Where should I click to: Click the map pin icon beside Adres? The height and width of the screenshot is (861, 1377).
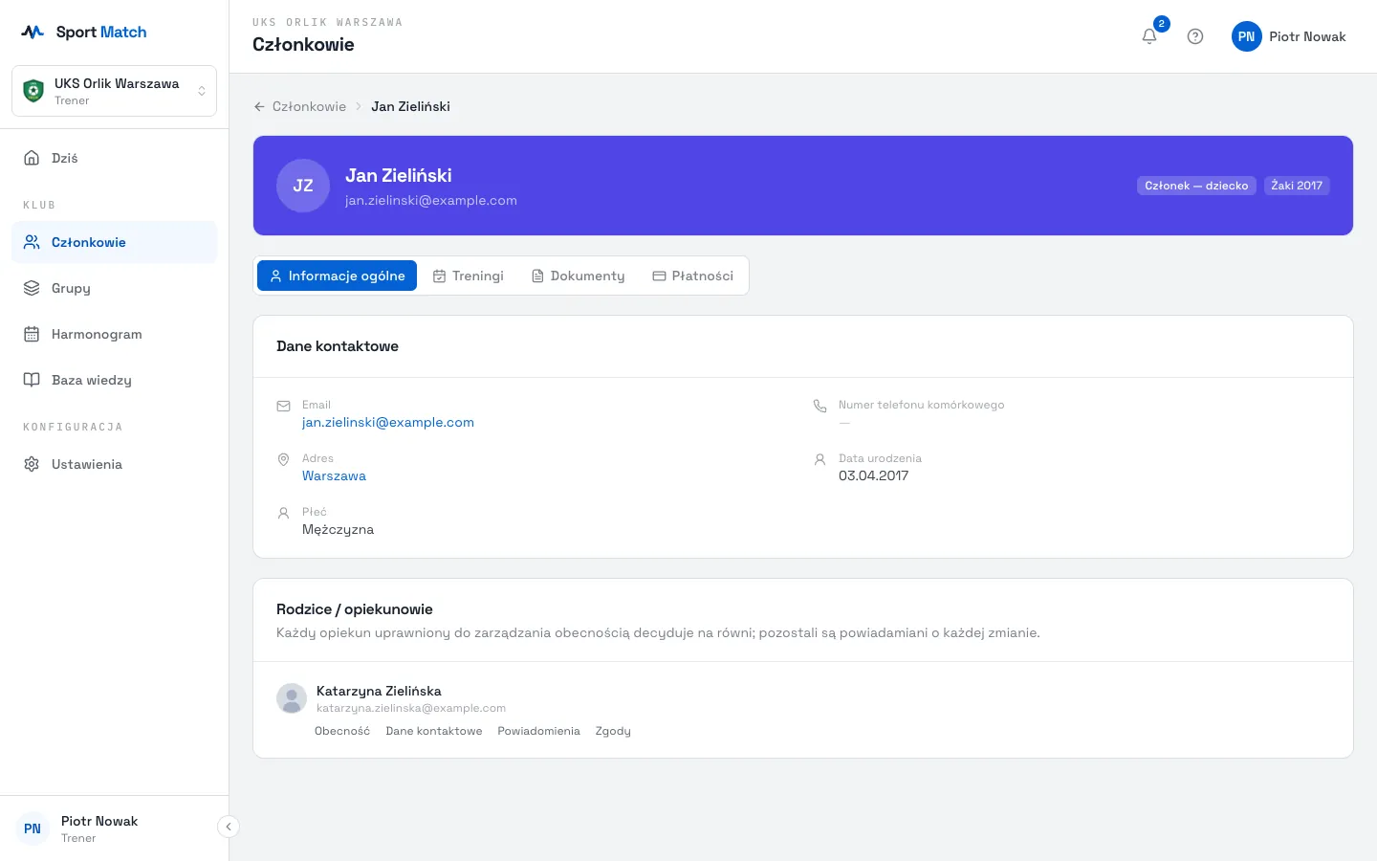(x=283, y=459)
